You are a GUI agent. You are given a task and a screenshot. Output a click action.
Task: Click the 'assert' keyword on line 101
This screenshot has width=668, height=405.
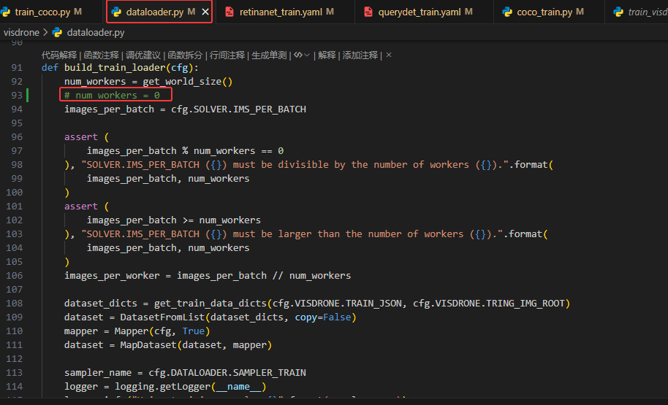point(81,207)
